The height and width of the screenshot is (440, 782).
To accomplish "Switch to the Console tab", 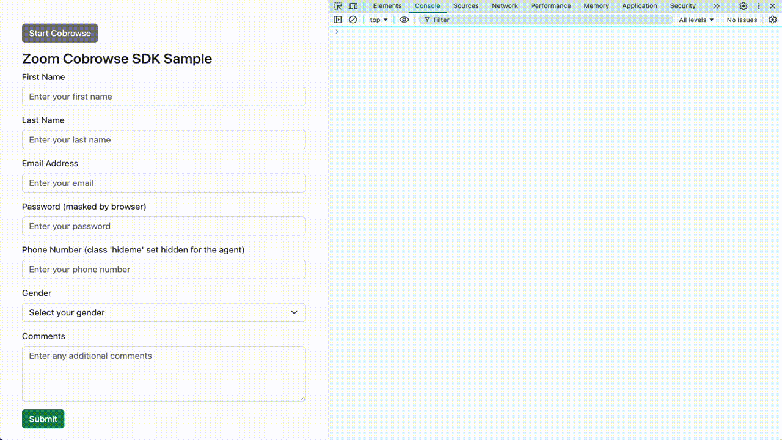I will (428, 6).
